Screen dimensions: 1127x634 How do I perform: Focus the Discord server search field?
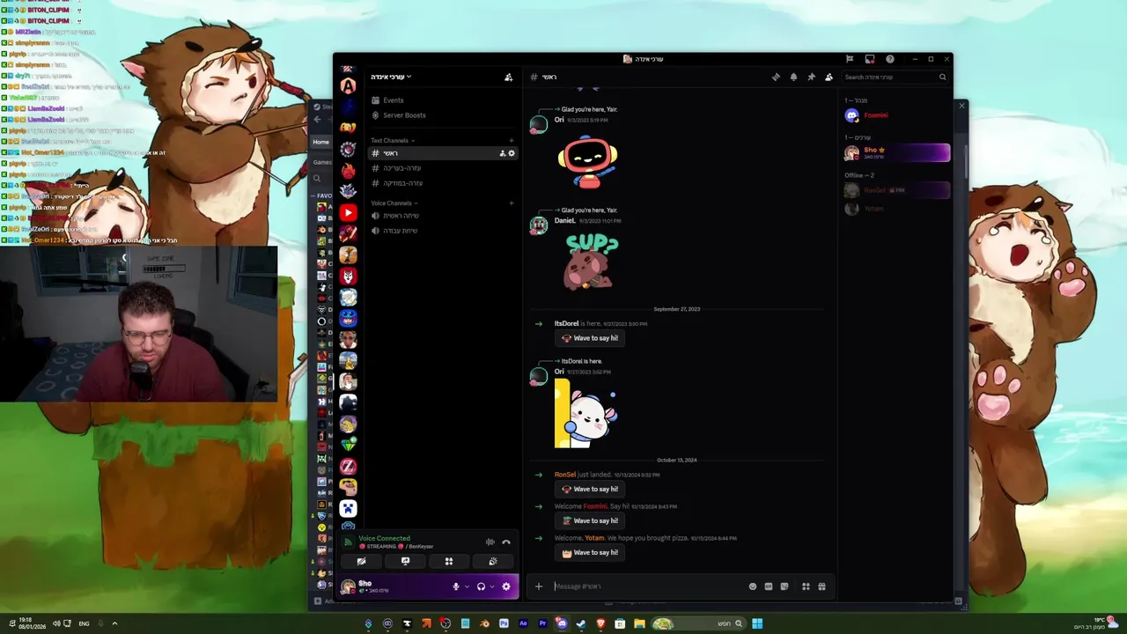[895, 77]
